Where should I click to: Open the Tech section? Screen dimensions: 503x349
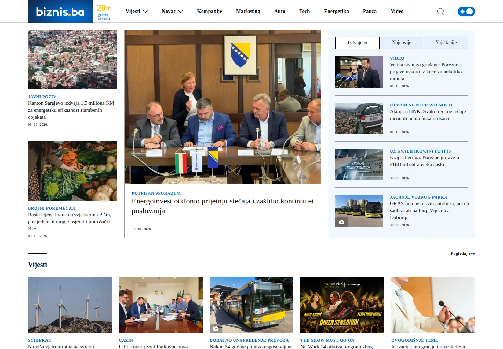[x=305, y=12]
